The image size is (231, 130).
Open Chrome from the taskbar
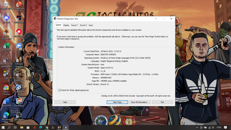point(47,127)
